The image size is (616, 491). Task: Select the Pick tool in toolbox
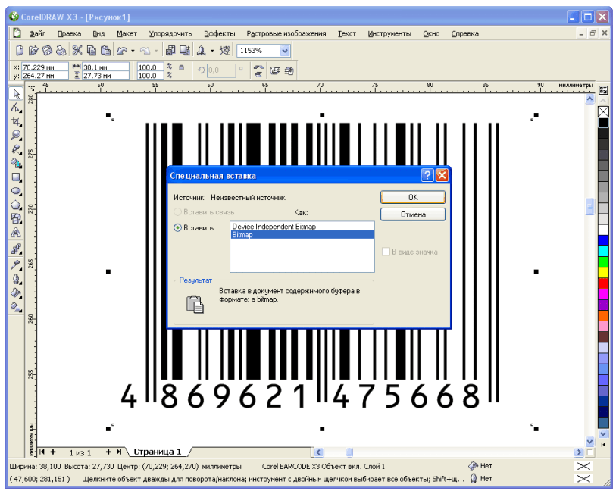tap(16, 94)
